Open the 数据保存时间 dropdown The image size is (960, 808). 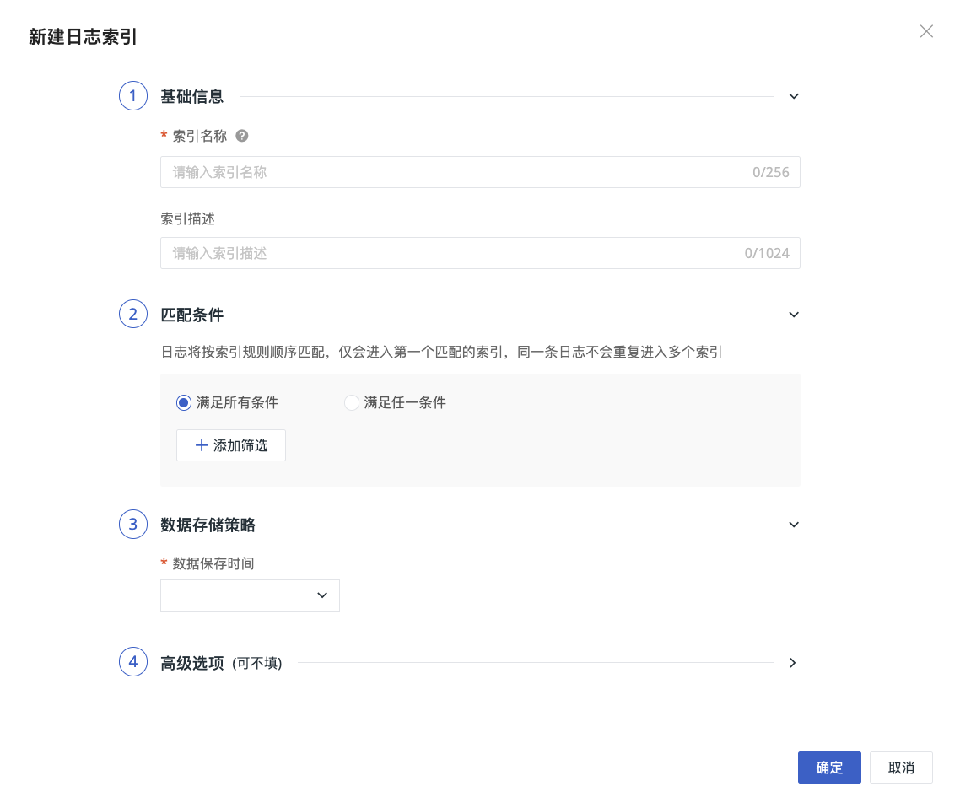coord(250,595)
